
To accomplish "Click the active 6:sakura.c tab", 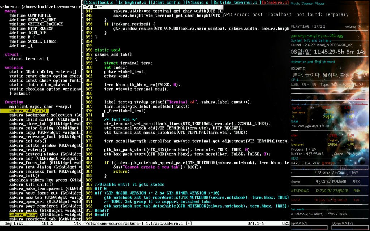I will [x=275, y=3].
